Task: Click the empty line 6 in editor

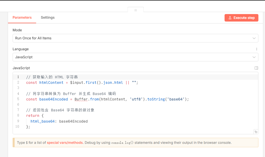Action: [86, 105]
